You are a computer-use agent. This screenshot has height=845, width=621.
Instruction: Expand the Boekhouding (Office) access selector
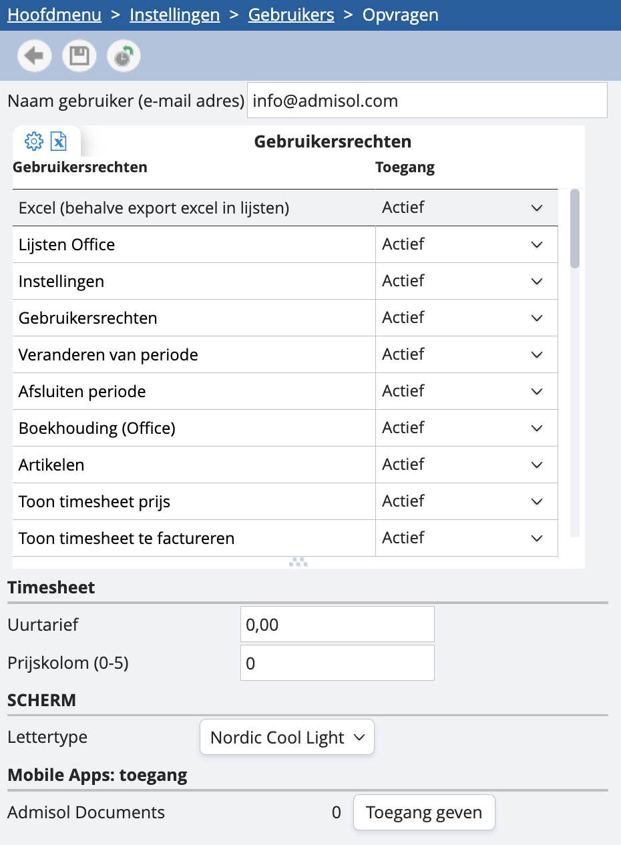[536, 428]
